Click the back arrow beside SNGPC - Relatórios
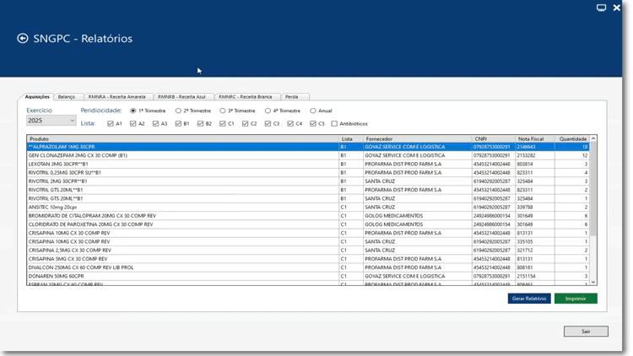Viewport: 633px width, 356px height. (x=22, y=38)
